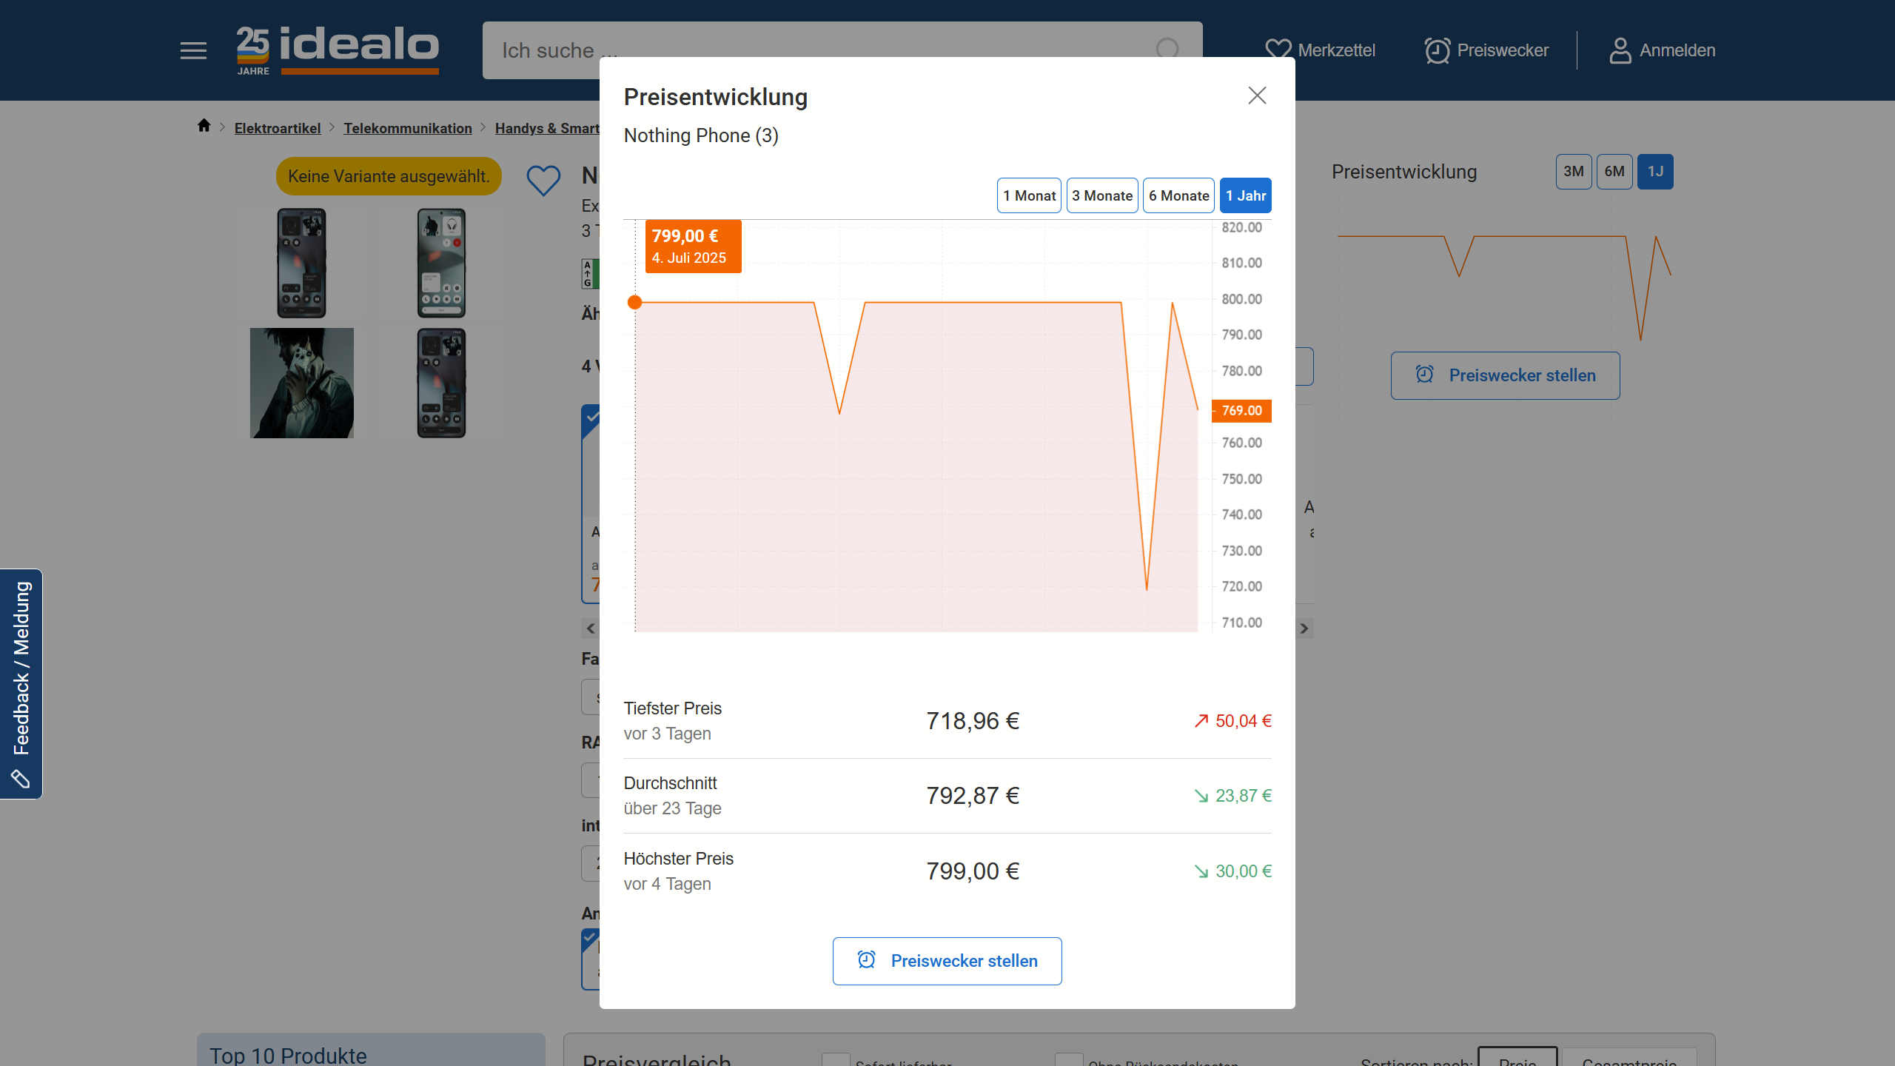Switch to 6 Monate range
Image resolution: width=1895 pixels, height=1066 pixels.
(x=1178, y=195)
